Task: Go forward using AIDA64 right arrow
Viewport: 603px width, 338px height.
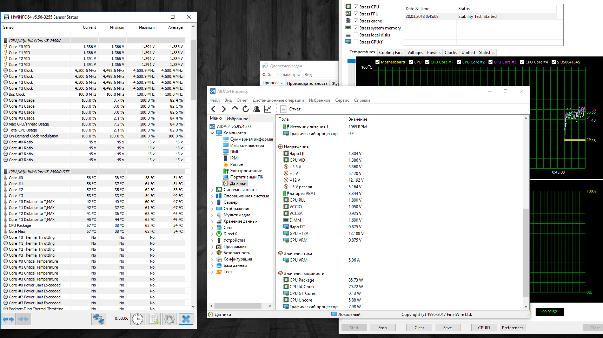Action: [224, 109]
